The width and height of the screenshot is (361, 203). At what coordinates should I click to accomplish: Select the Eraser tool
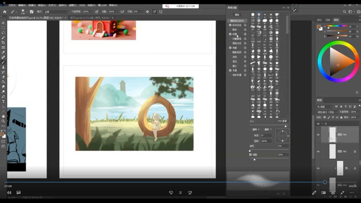pyautogui.click(x=3, y=76)
